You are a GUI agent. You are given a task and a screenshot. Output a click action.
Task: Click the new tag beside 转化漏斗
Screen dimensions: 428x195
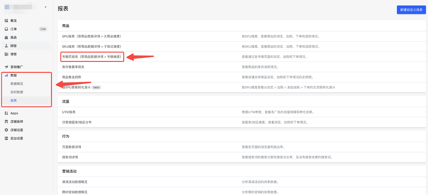point(96,87)
